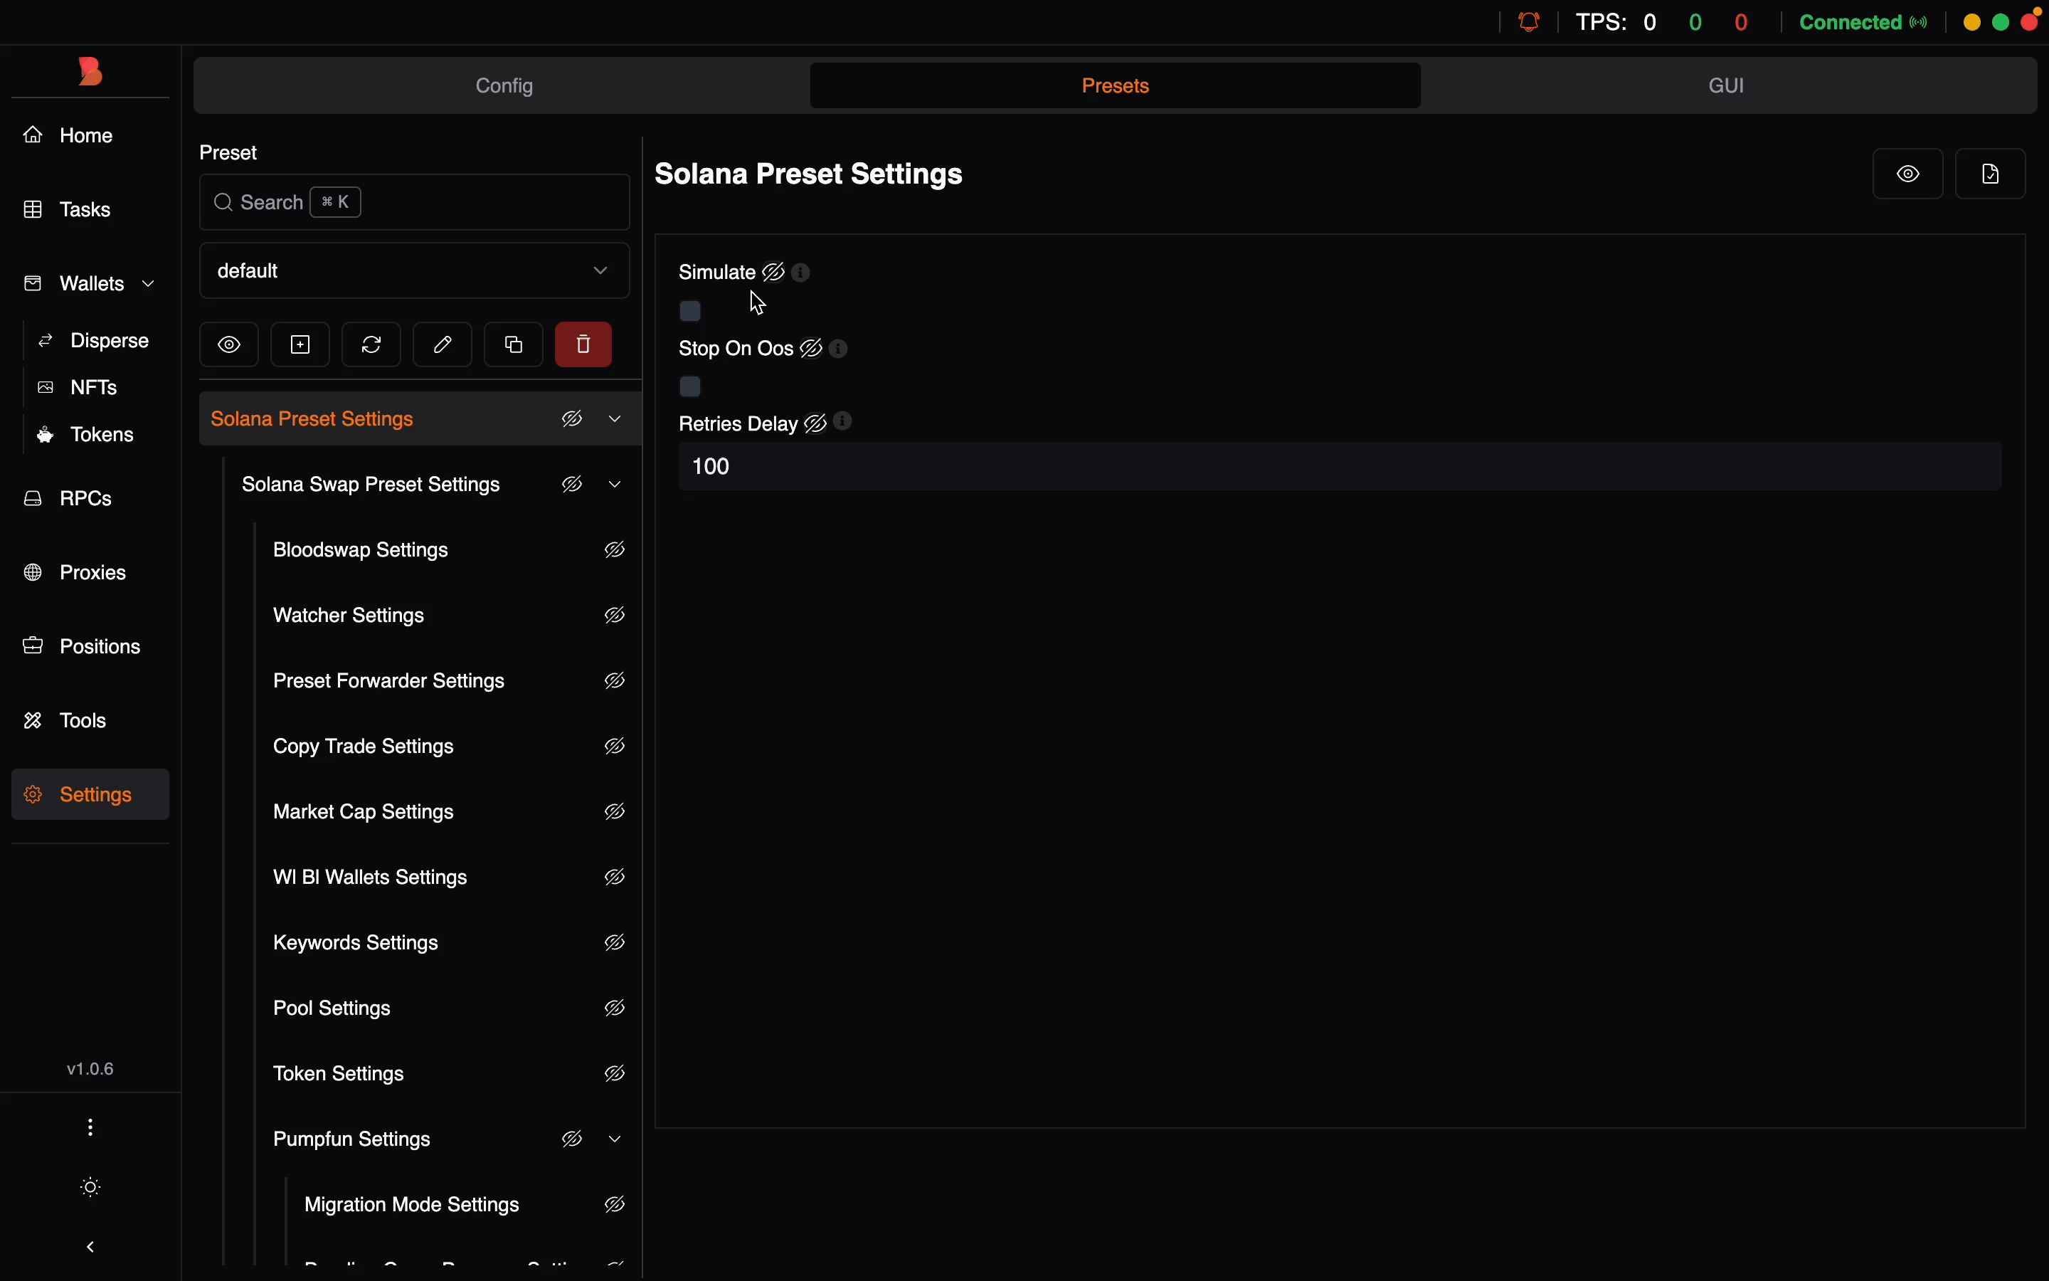This screenshot has width=2049, height=1281.
Task: Click the rename preset pencil icon
Action: click(x=443, y=345)
